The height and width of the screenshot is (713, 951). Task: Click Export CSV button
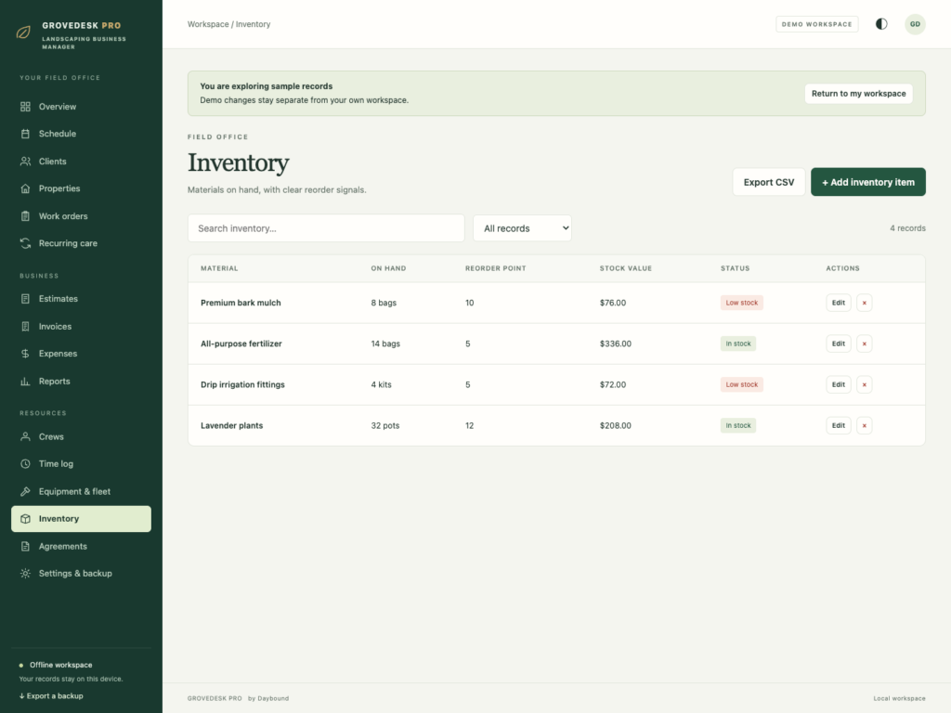(768, 182)
